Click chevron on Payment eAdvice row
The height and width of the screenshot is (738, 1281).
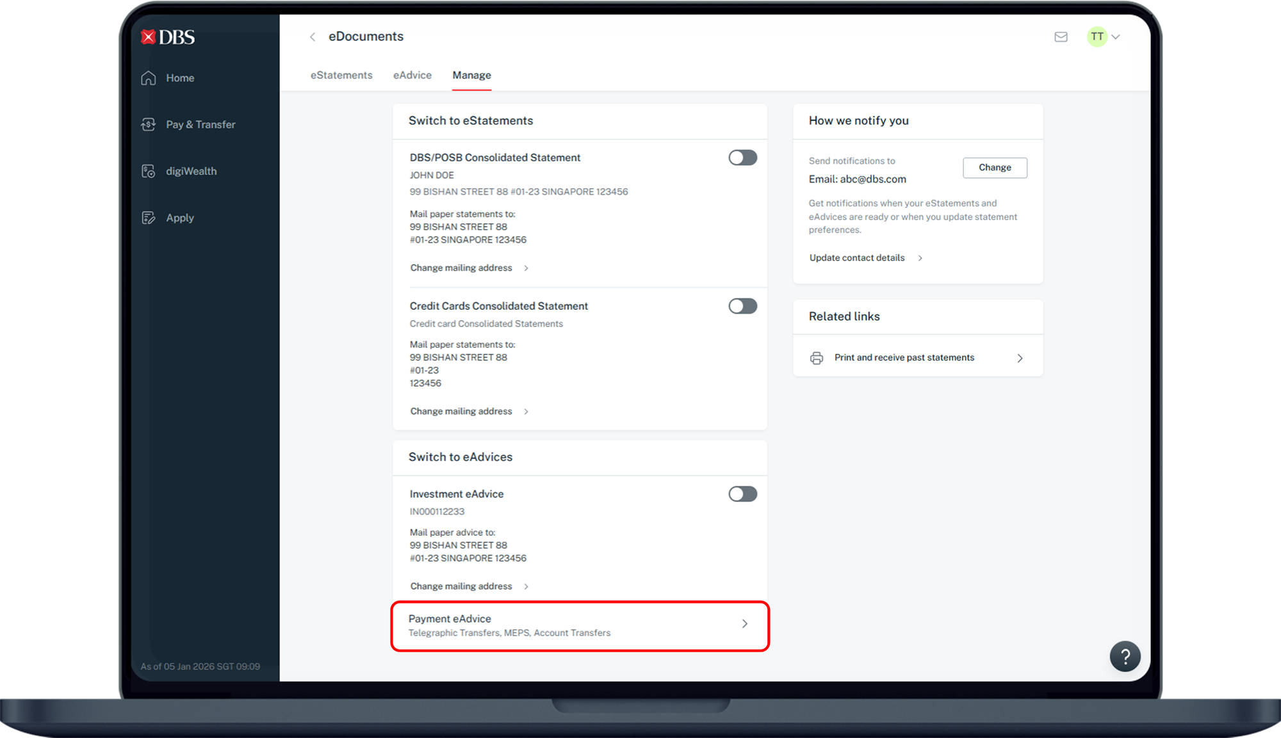(x=745, y=624)
